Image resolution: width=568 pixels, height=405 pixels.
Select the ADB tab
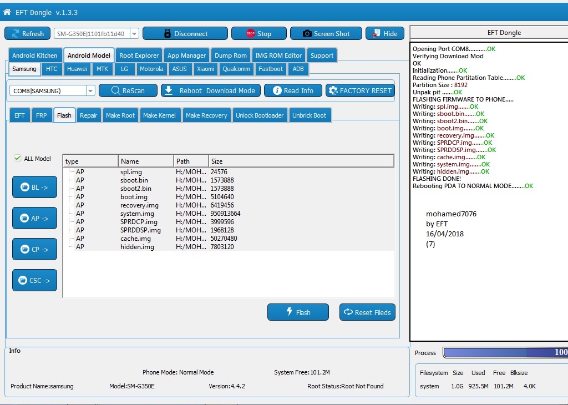click(298, 69)
